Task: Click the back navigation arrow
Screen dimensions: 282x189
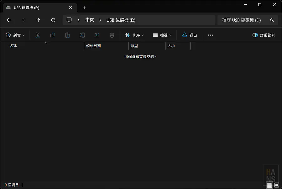Action: [9, 20]
